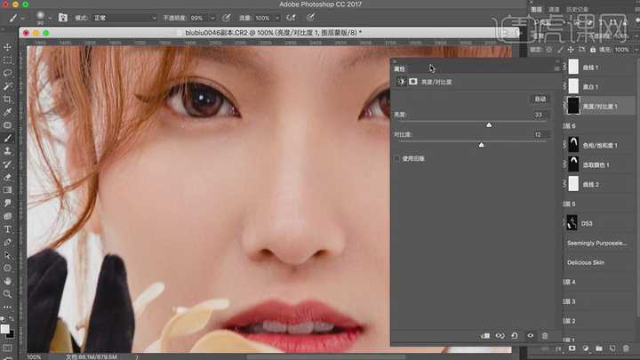Open the Properties panel flyout menu
The image size is (640, 360).
556,68
